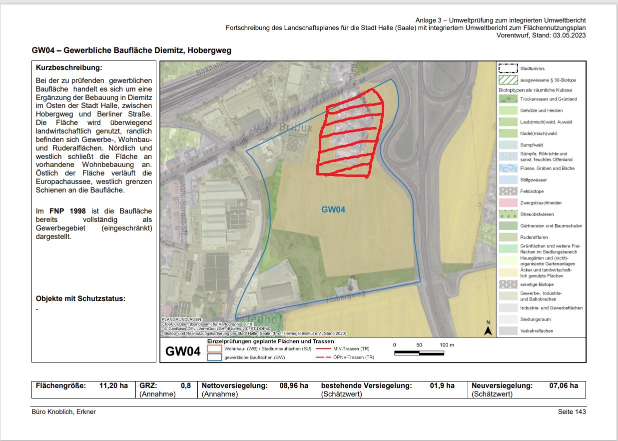Select the sonstige Biotope legend swatch

pyautogui.click(x=507, y=284)
